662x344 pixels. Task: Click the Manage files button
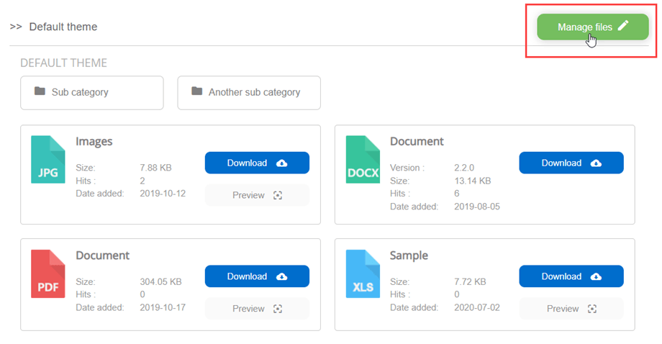point(592,27)
